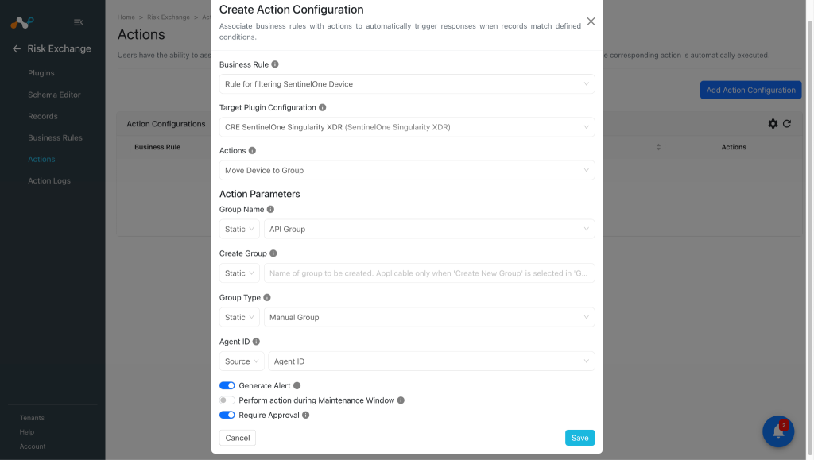
Task: Open Agent ID Source type dropdown
Action: pos(242,361)
